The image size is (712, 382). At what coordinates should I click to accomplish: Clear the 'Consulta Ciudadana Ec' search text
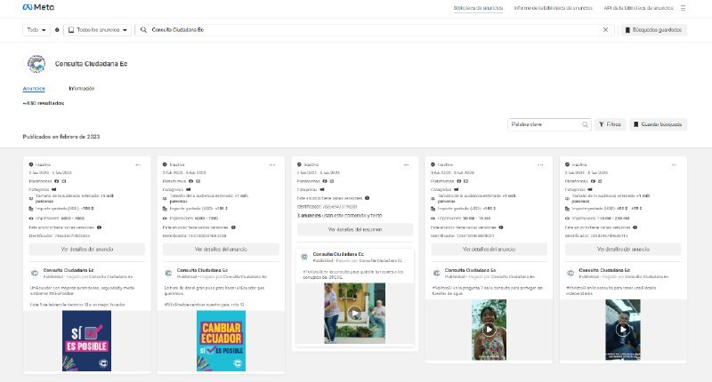coord(605,30)
